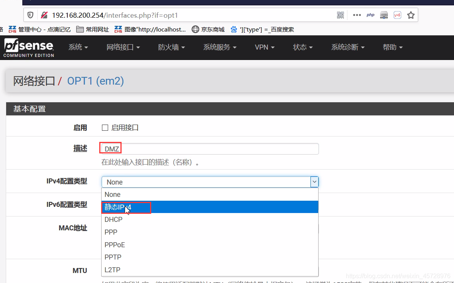This screenshot has width=454, height=283.
Task: Select L2TP option in the list
Action: pyautogui.click(x=210, y=270)
